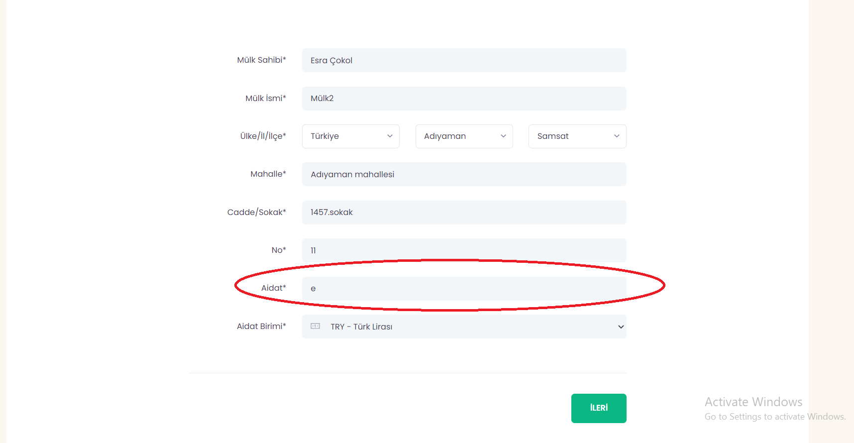Click the Aidat Birimi* label text
Screen dimensions: 854x443
[x=261, y=327]
